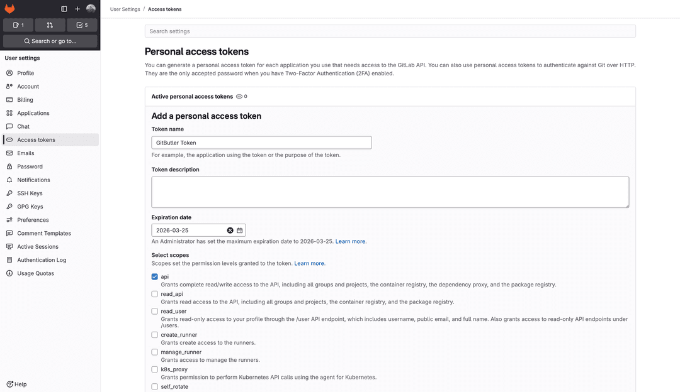Open the create new menu with the plus icon
Screen dimensions: 680x392
77,9
